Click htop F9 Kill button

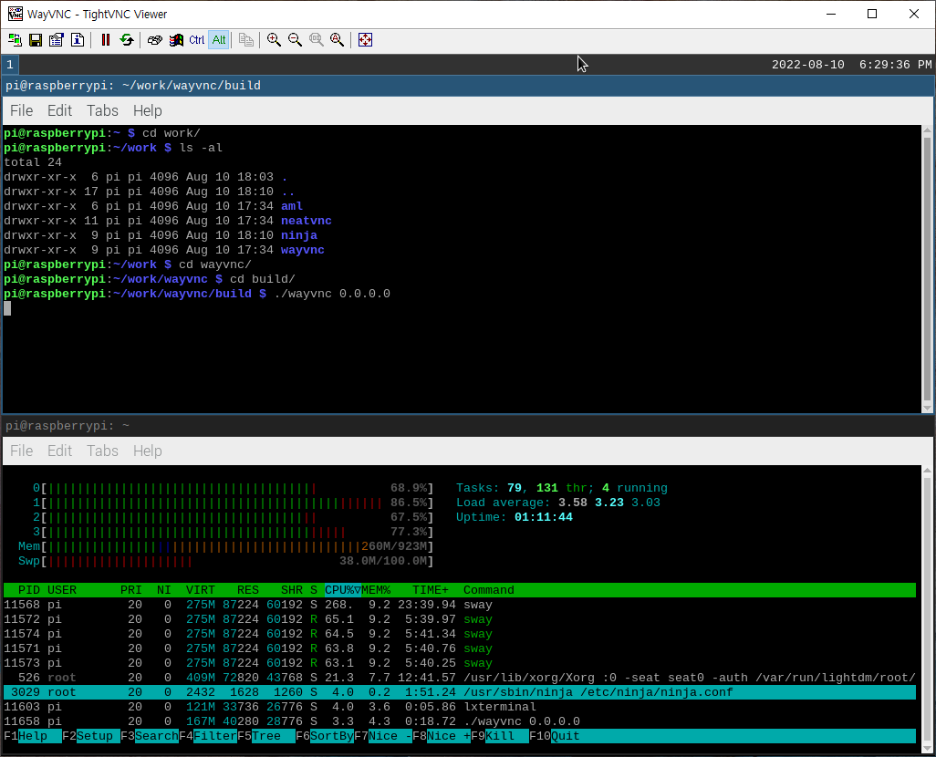click(500, 736)
